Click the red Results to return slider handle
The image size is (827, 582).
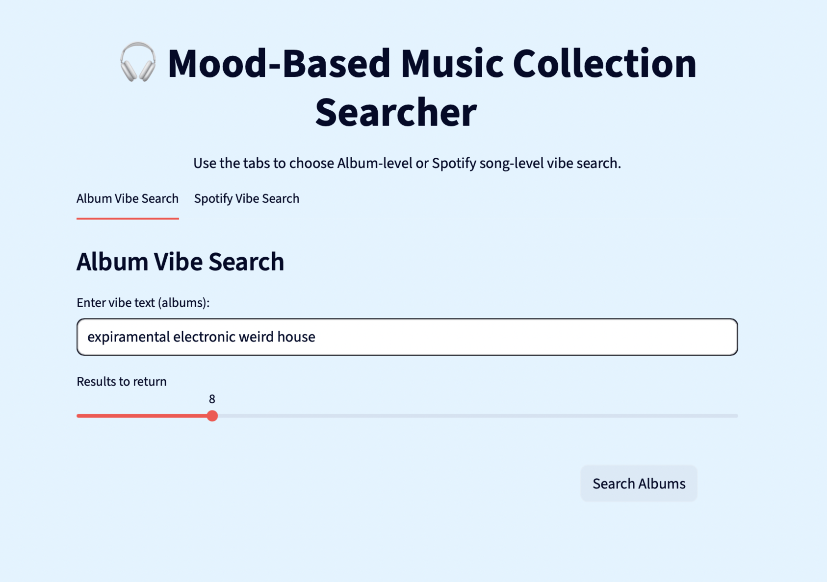click(x=212, y=416)
